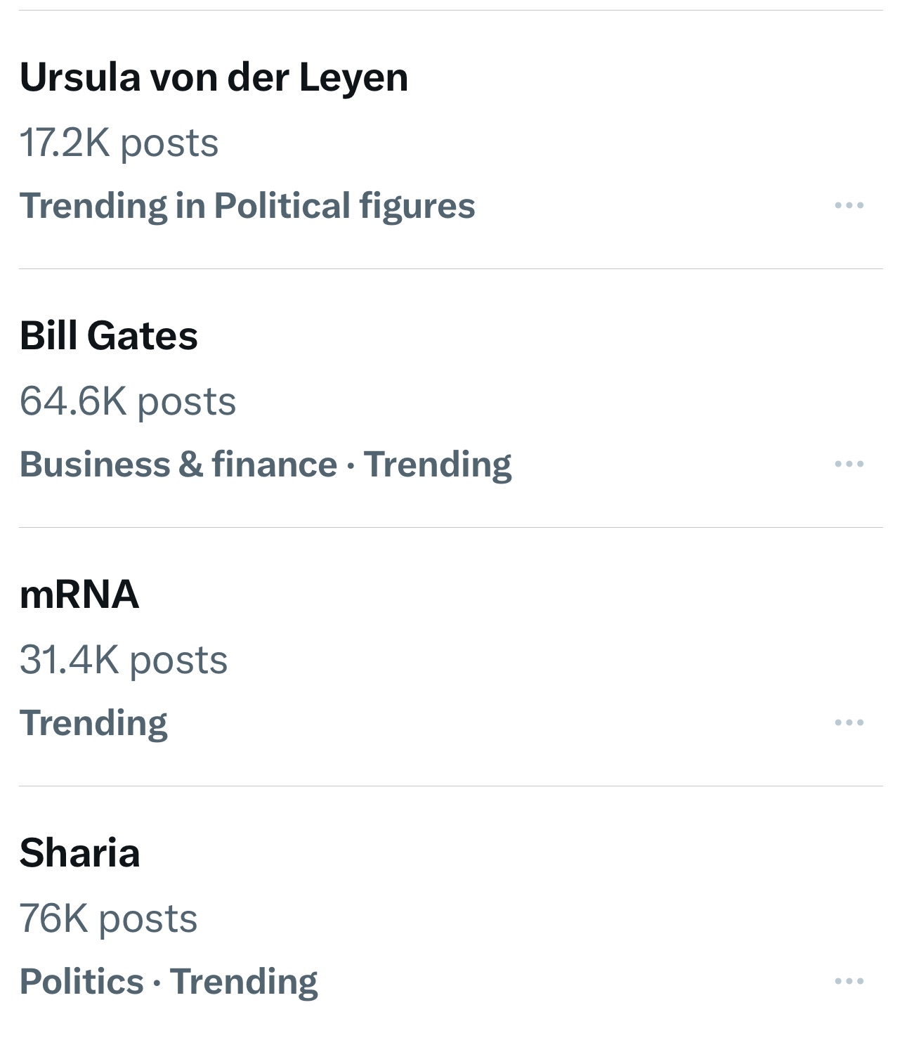
Task: Select the Politics category label
Action: click(81, 982)
